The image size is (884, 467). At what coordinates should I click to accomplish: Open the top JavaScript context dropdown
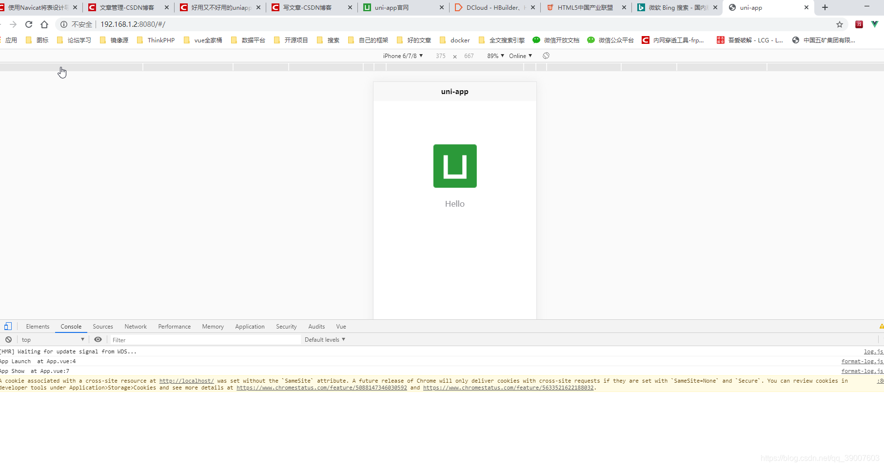click(x=53, y=340)
